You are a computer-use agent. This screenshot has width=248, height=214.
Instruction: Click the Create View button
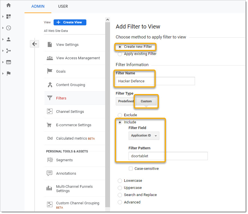tap(70, 22)
